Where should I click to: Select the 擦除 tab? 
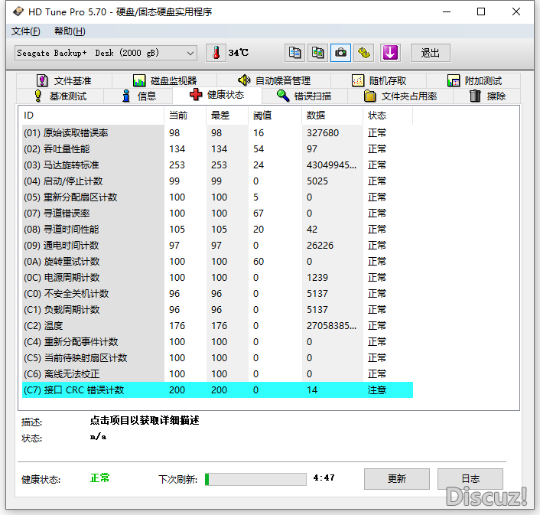(x=487, y=96)
